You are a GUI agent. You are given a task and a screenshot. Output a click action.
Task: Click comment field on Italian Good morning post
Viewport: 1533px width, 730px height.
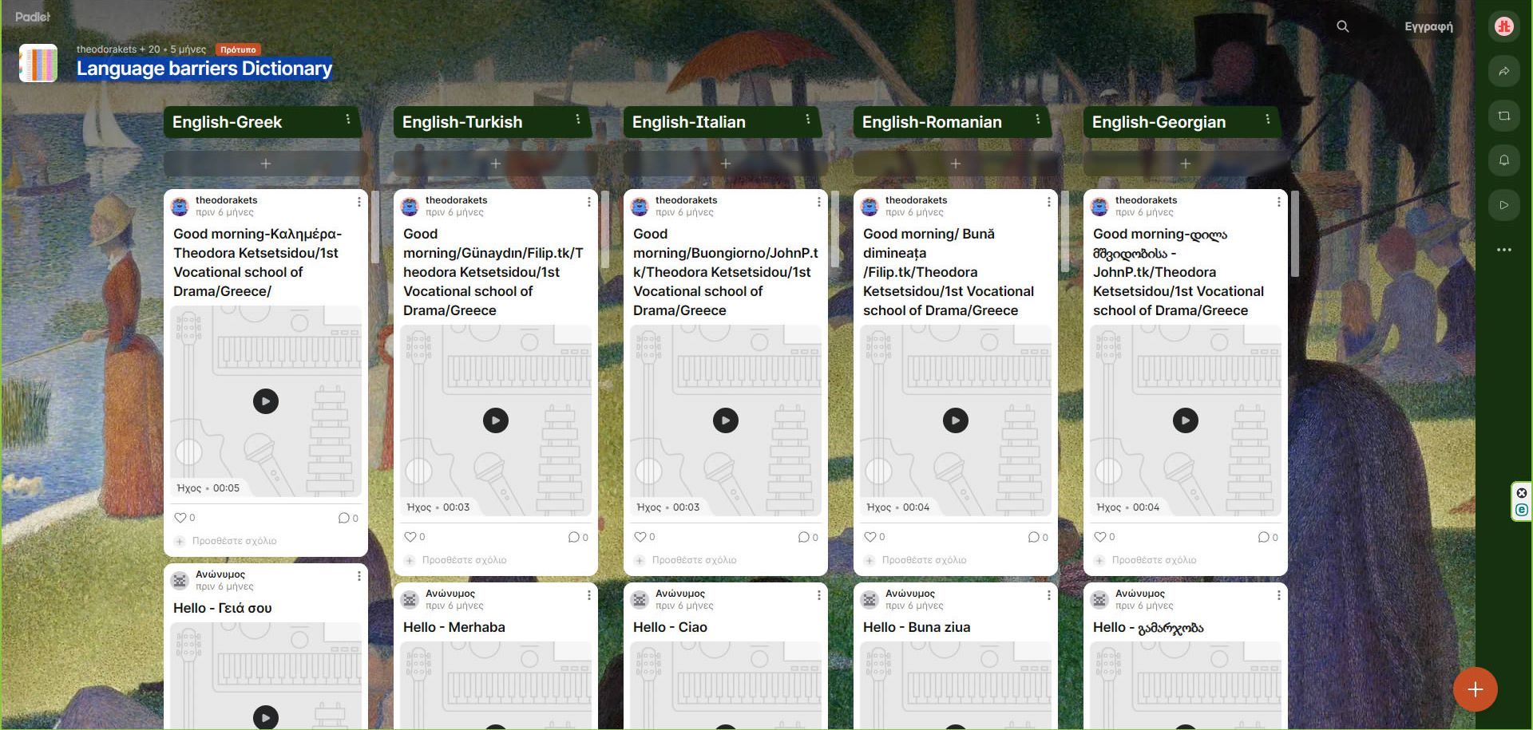tap(694, 560)
